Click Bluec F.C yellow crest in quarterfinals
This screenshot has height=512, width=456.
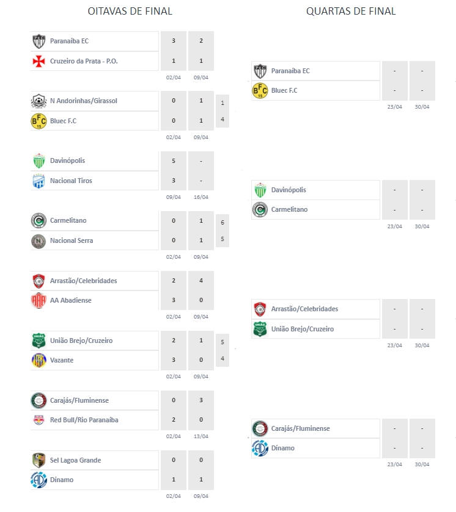click(x=260, y=91)
